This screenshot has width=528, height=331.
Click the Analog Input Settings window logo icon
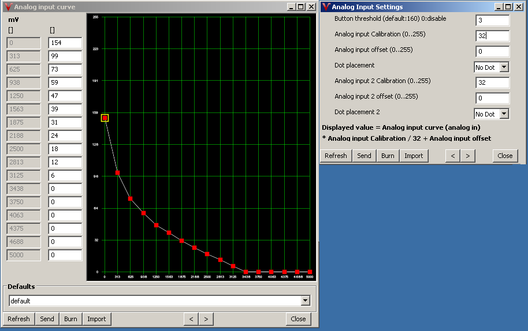tap(326, 7)
